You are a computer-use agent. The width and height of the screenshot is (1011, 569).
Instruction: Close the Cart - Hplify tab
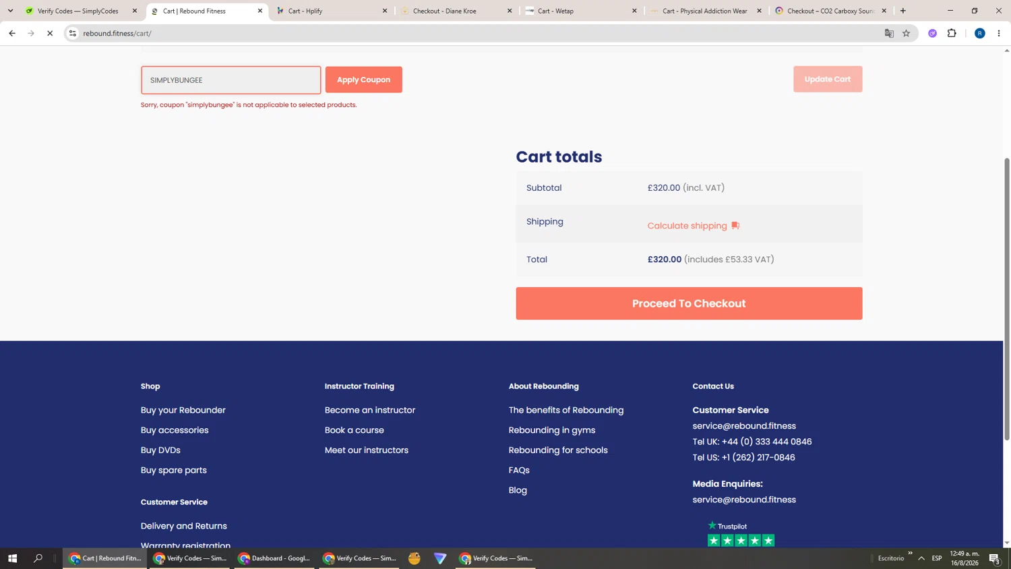(x=385, y=11)
